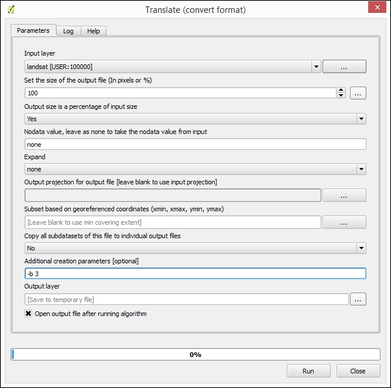Close the Translate dialog with the red X
Screen dimensions: 391x388
pos(377,8)
